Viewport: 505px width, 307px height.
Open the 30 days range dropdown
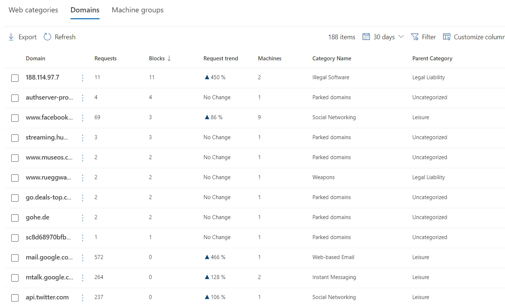(384, 37)
